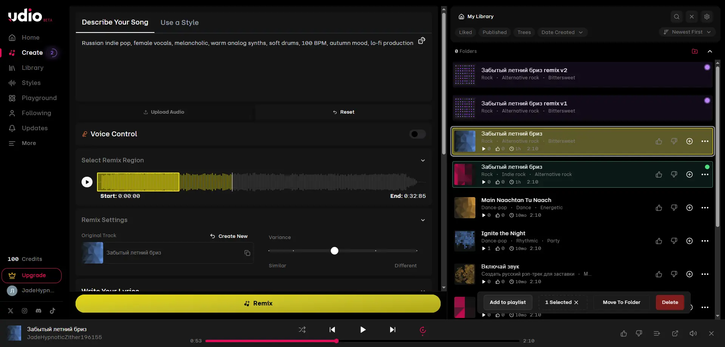The image size is (725, 347).
Task: Adjust the Variance slider handle
Action: pyautogui.click(x=335, y=251)
